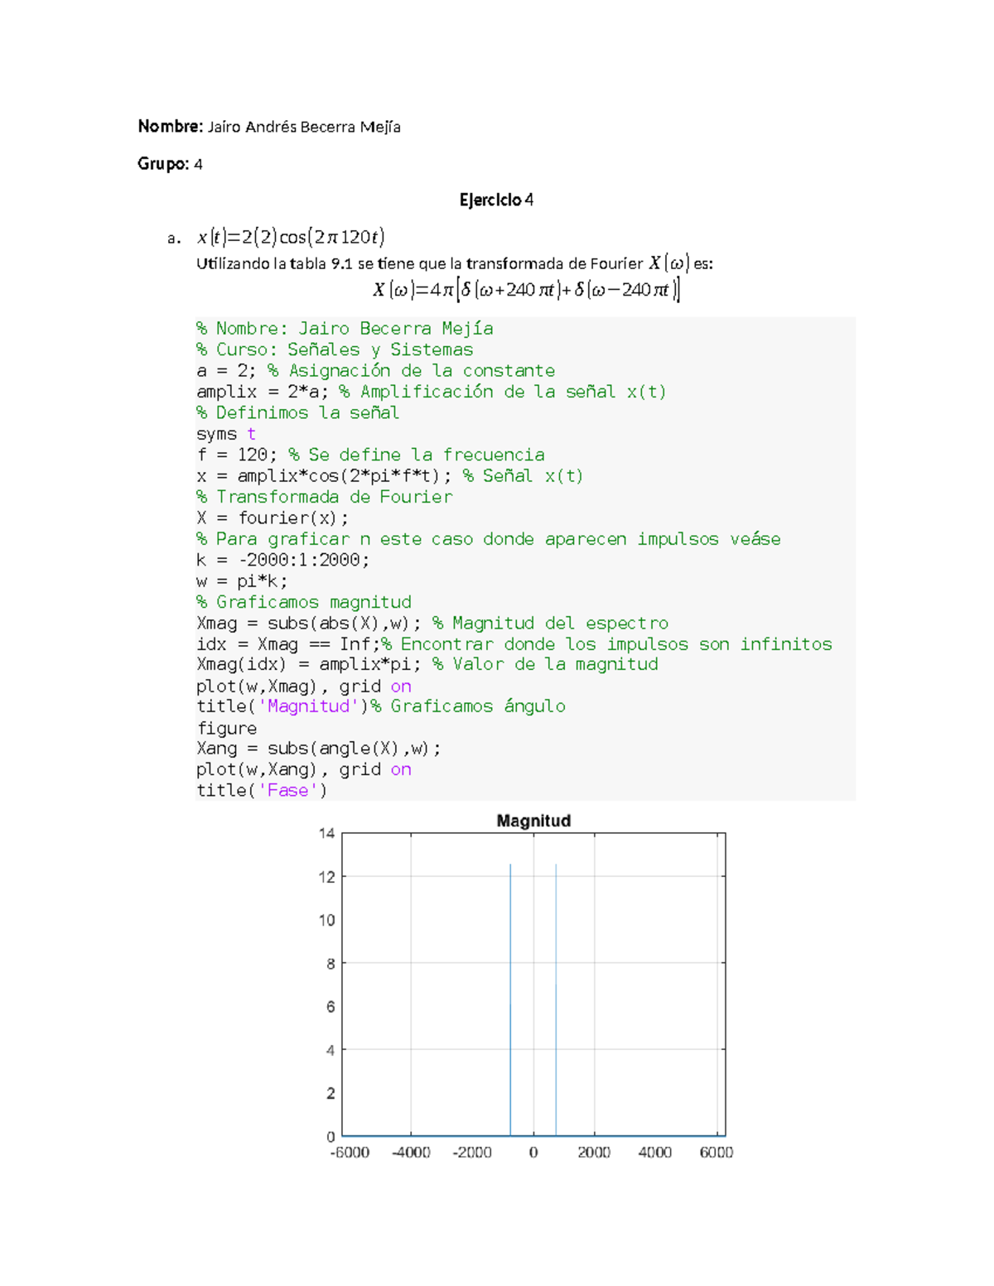Click the left impulse spike in the plot

tap(510, 994)
